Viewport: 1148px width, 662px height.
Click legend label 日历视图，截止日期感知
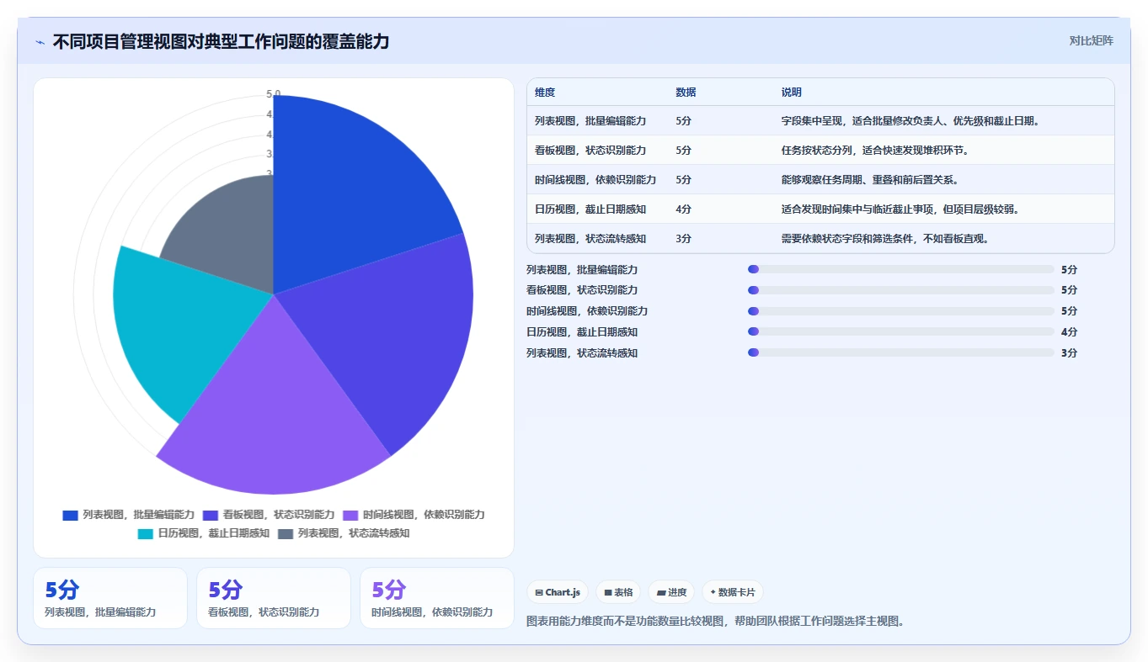(214, 533)
